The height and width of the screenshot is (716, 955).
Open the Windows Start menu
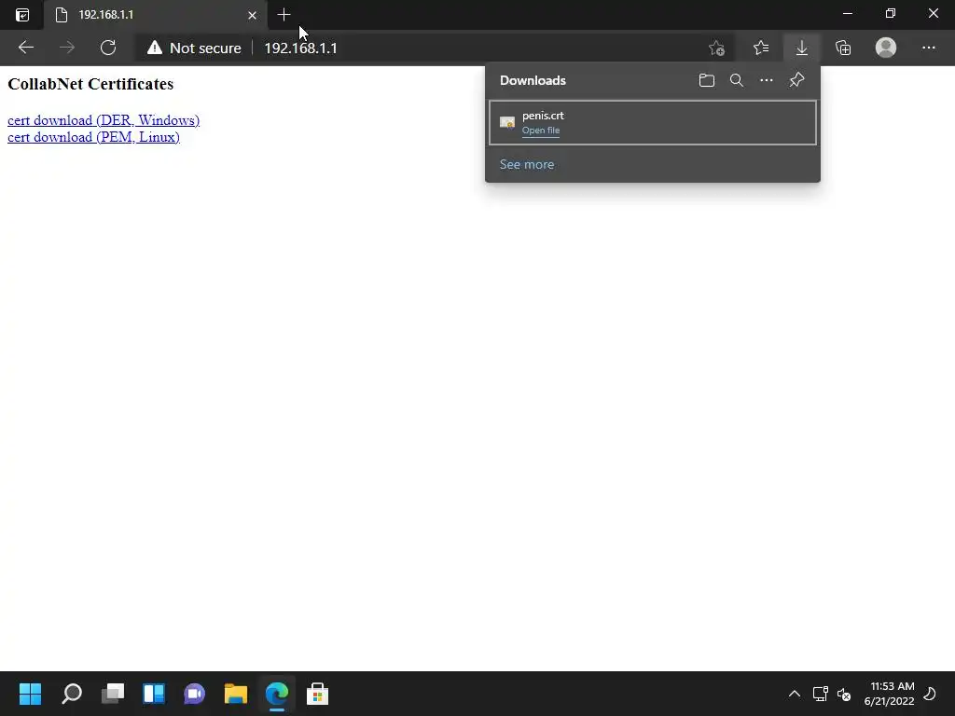tap(31, 694)
